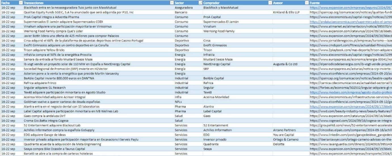
Task: Select the 'Refrica adquiere Frinco' cell
Action: [98, 83]
